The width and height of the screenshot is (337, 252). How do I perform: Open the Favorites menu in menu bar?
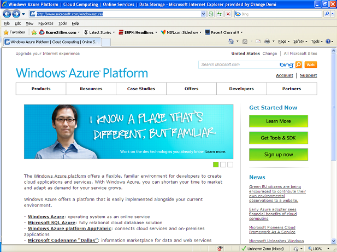[x=46, y=23]
